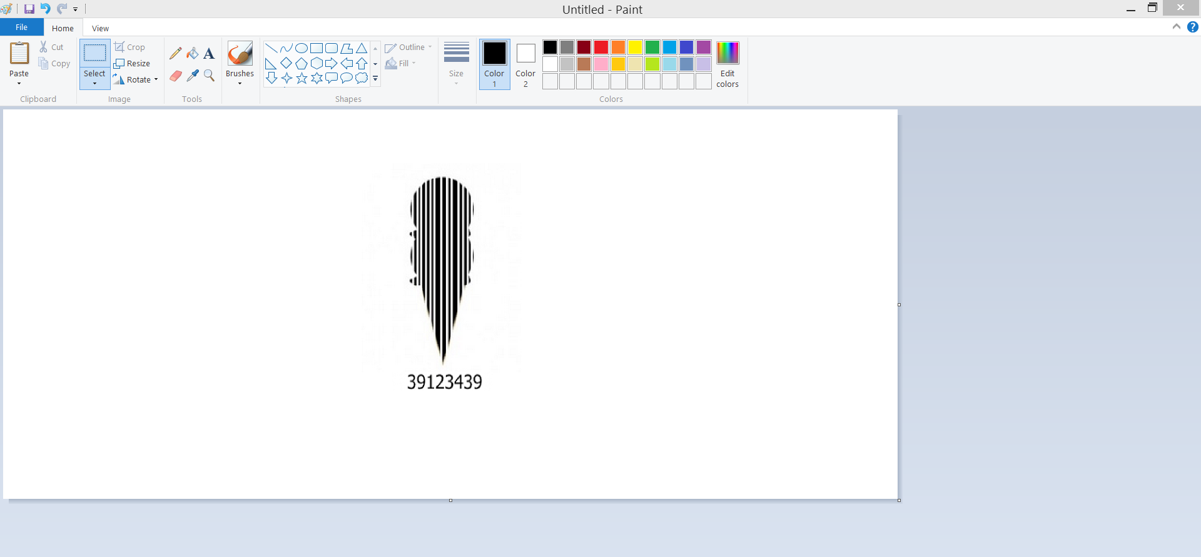
Task: Open Customize Quick Access Toolbar arrow
Action: pos(75,9)
